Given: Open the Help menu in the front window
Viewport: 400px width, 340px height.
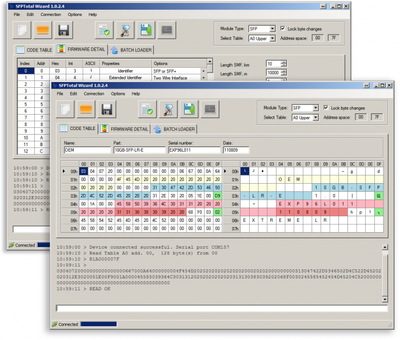Looking at the screenshot, I should [136, 94].
